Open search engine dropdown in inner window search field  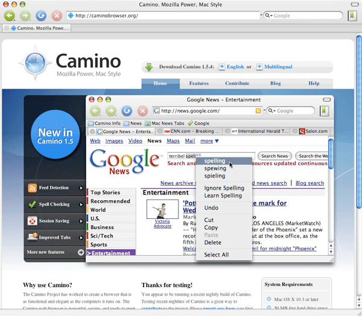tap(271, 111)
